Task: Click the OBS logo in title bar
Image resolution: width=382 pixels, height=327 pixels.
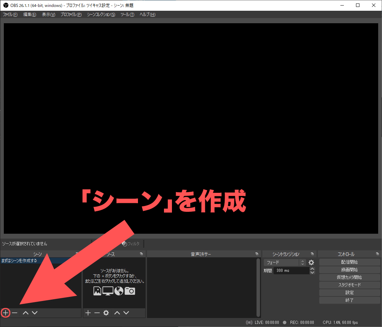Action: click(6, 5)
